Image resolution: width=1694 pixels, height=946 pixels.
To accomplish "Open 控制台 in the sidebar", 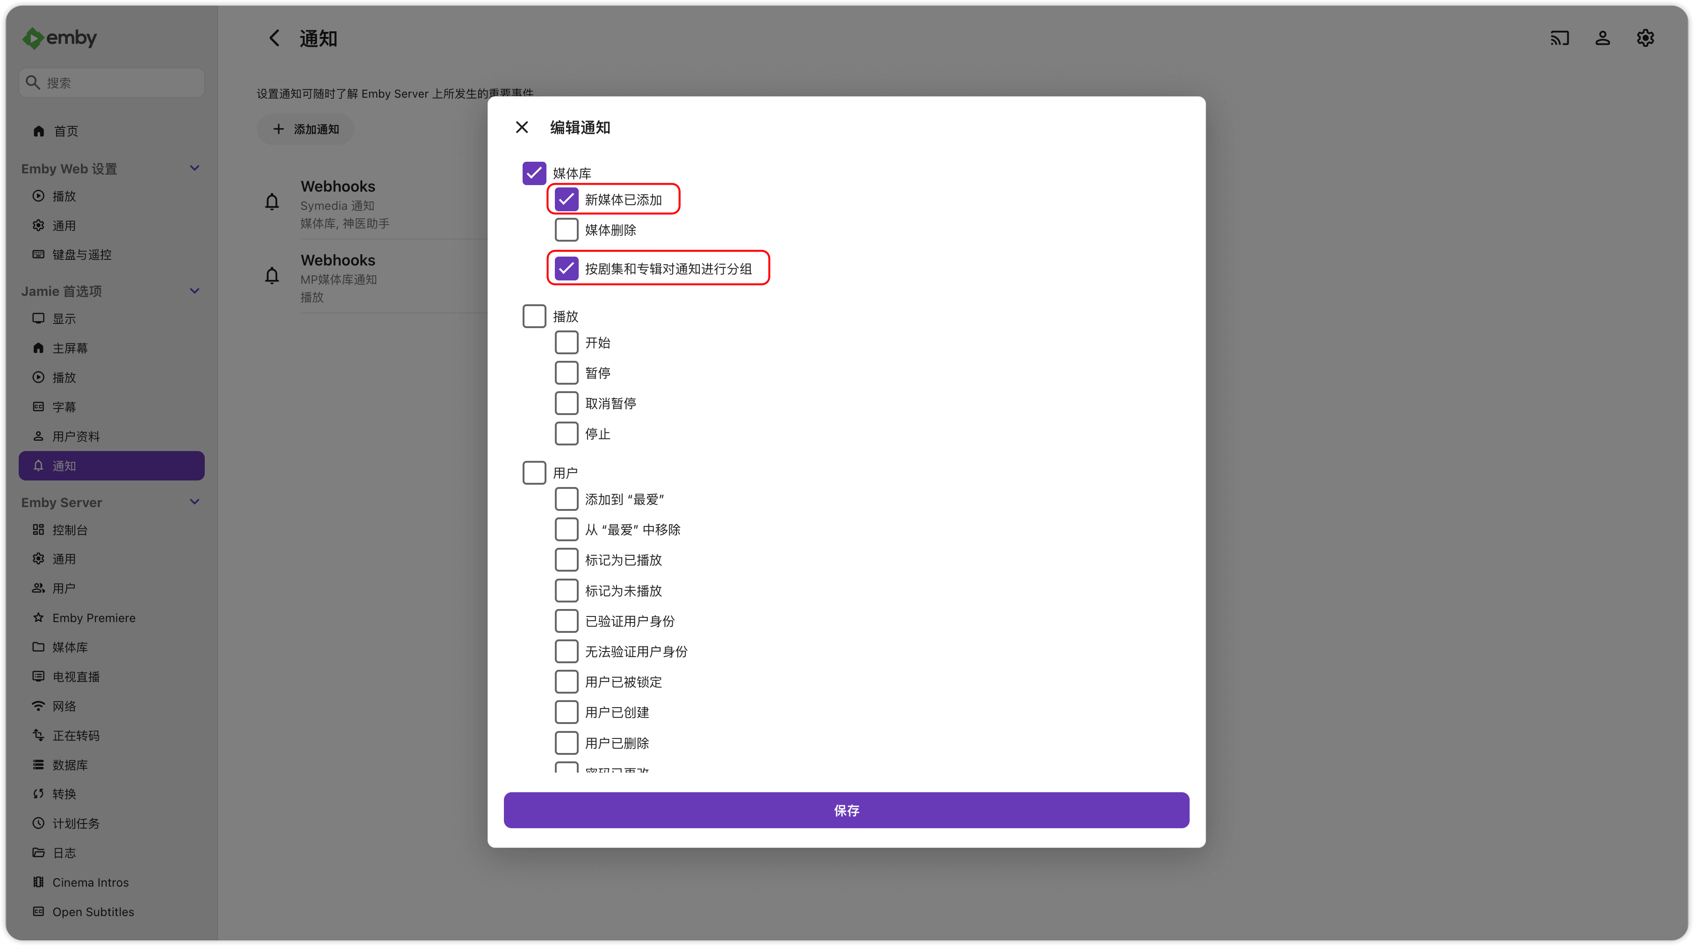I will point(70,530).
